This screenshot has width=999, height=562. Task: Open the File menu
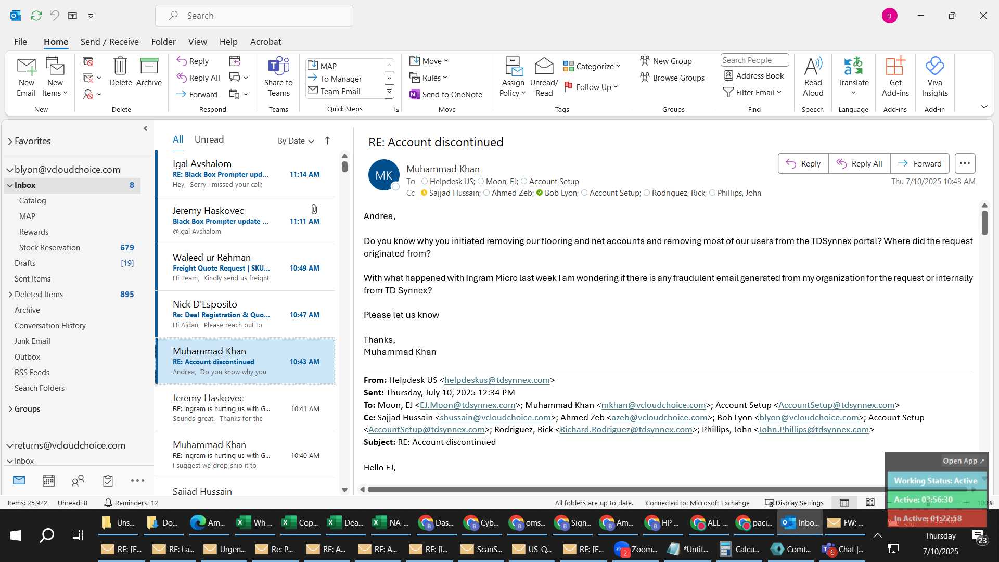20,42
